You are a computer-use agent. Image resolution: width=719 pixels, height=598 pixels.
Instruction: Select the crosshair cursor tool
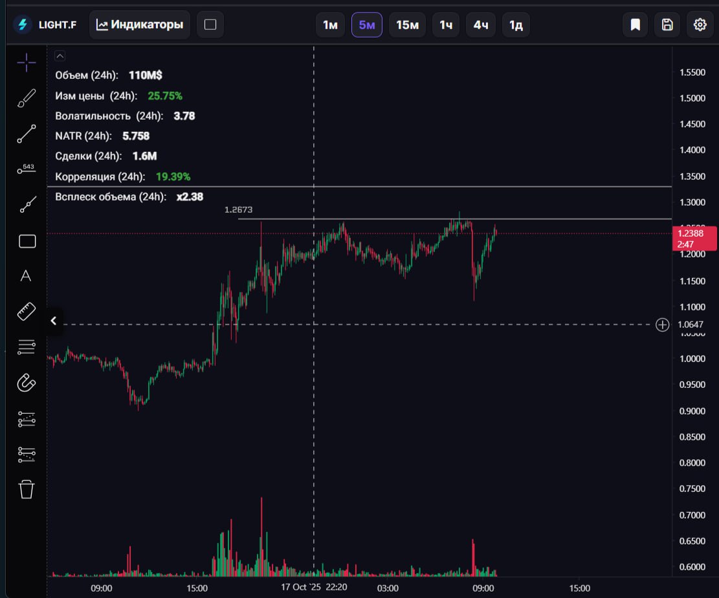(x=27, y=63)
